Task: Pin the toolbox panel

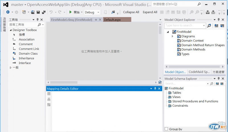Action: 38,20
